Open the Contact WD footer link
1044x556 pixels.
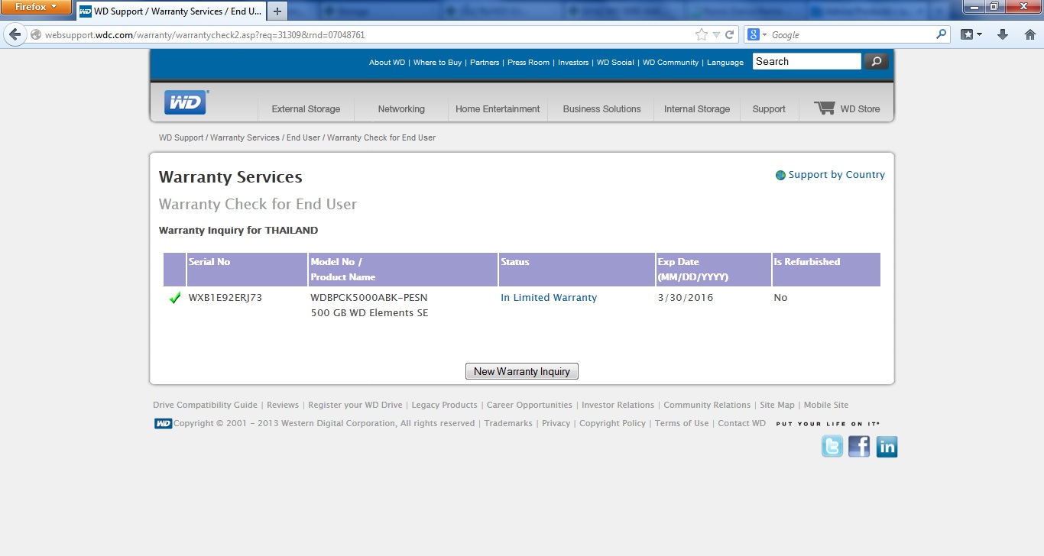pyautogui.click(x=741, y=423)
